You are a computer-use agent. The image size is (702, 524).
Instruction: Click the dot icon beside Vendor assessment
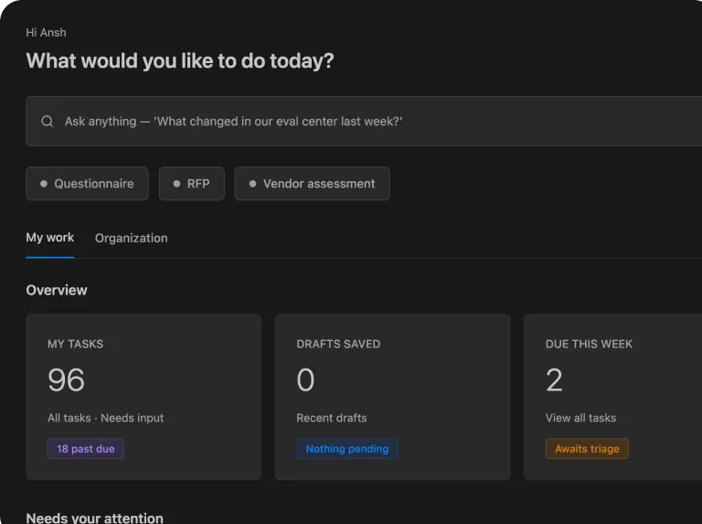pos(252,184)
